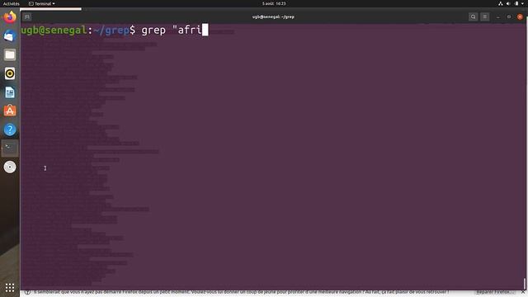Expand the system menu arrow in the top bar
Viewport: 528px width, 297px height.
[523, 3]
